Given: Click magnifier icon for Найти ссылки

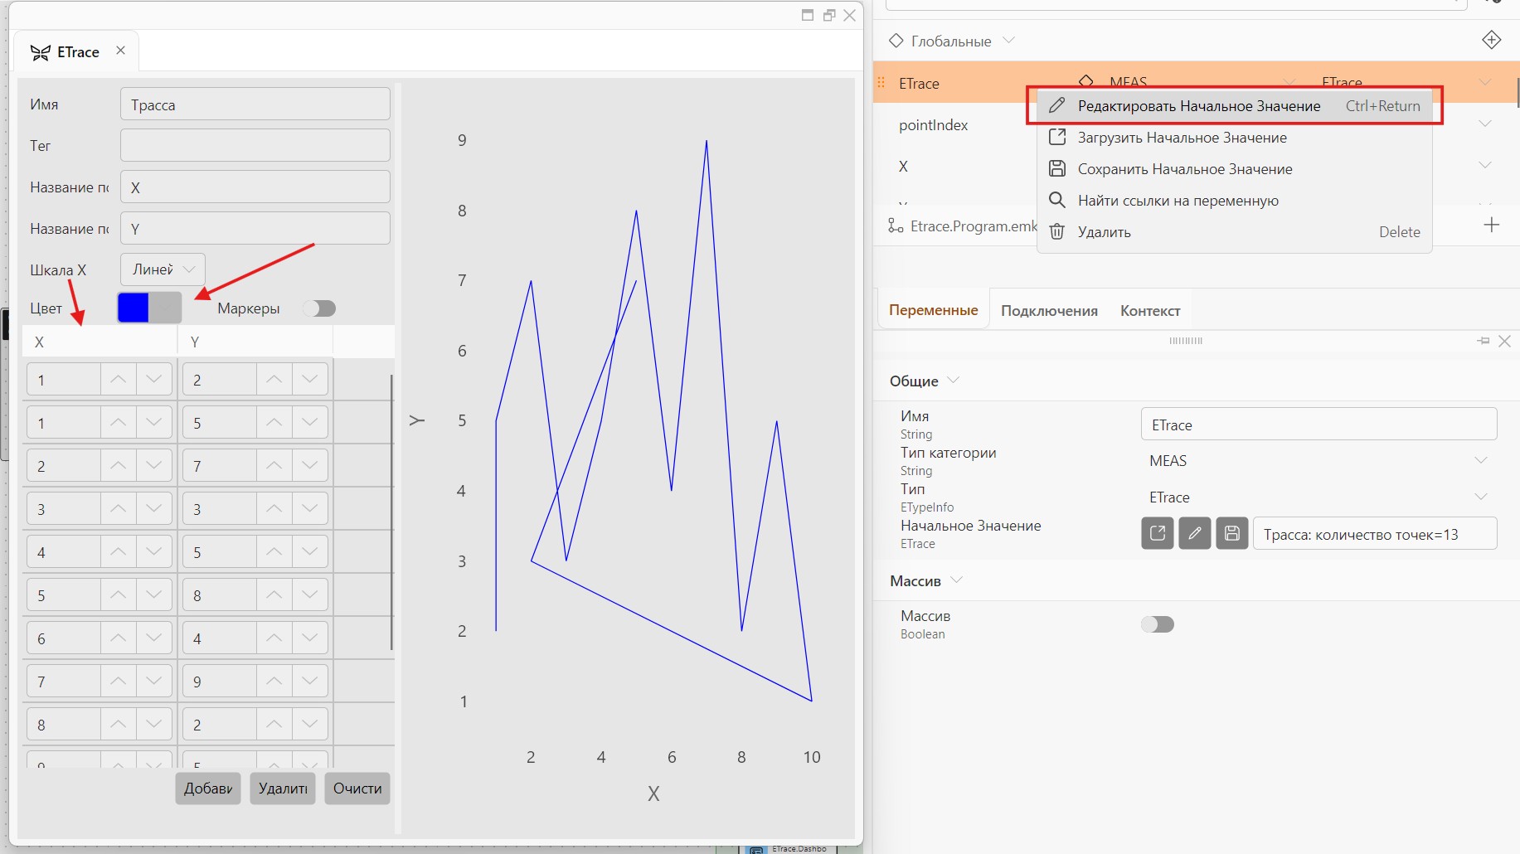Looking at the screenshot, I should click(x=1057, y=200).
